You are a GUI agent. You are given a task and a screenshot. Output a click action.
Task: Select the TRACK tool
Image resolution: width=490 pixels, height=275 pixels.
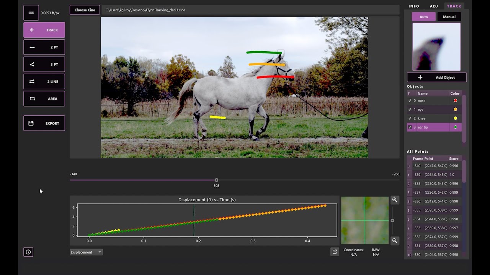(x=44, y=30)
